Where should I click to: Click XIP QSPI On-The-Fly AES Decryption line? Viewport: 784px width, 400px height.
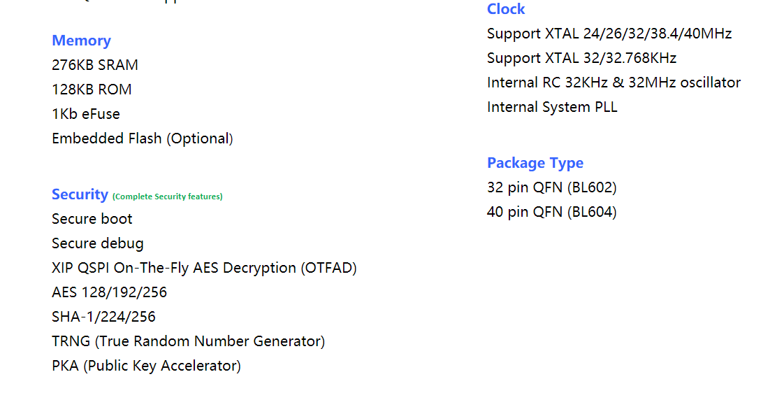pos(205,268)
